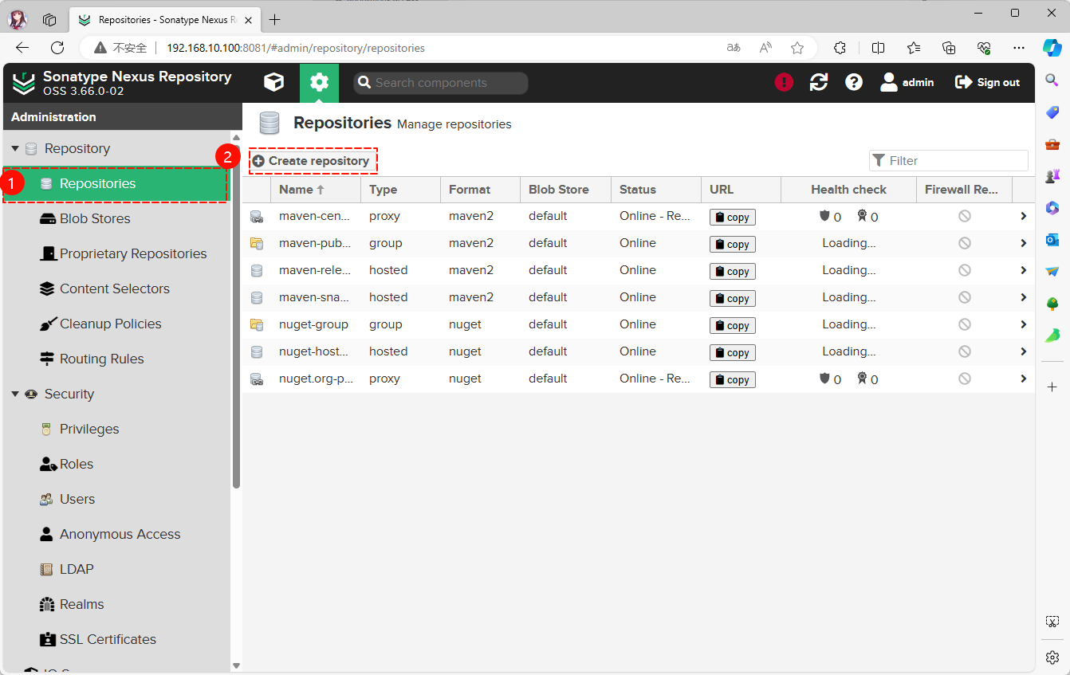Collapse the Security tree section

[x=15, y=394]
